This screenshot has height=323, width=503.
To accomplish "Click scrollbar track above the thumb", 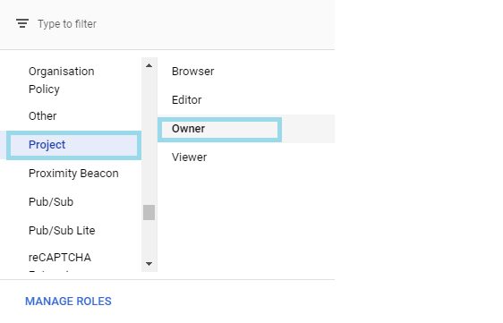I will (x=149, y=138).
